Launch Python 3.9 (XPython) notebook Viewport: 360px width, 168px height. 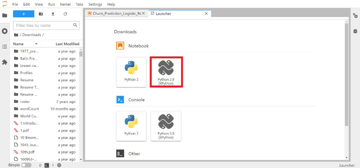(x=166, y=72)
